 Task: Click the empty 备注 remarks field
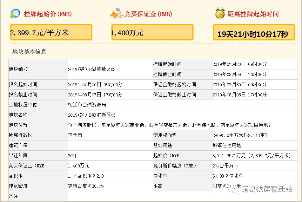point(184,196)
